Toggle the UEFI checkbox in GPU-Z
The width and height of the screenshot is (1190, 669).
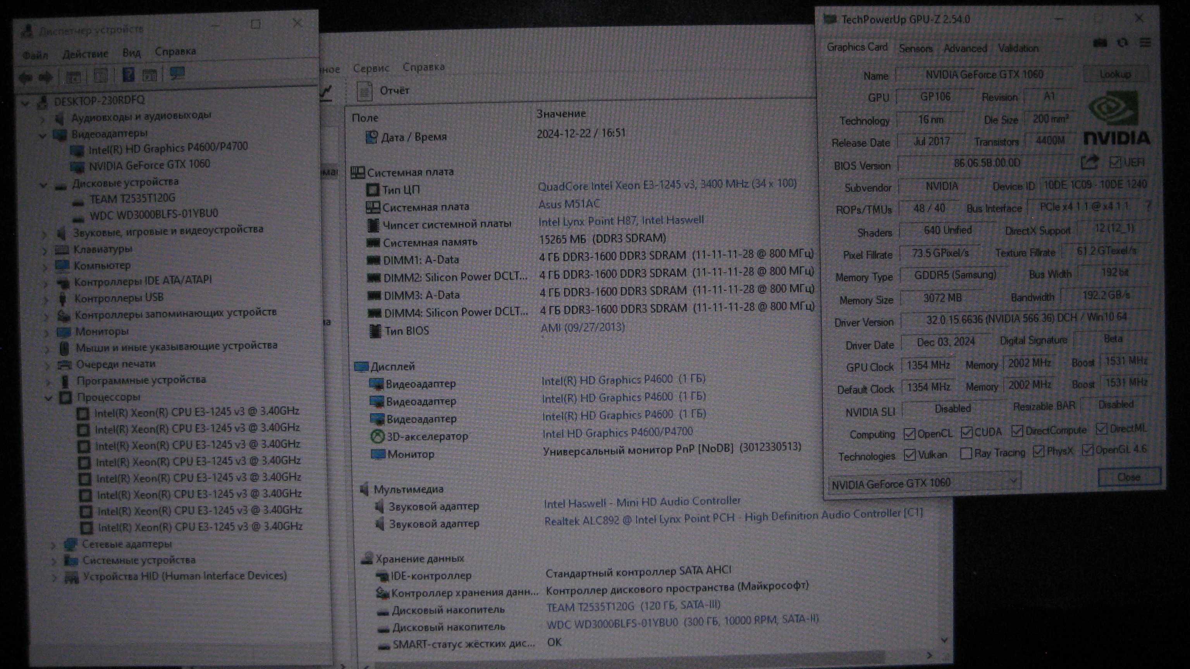click(1115, 162)
